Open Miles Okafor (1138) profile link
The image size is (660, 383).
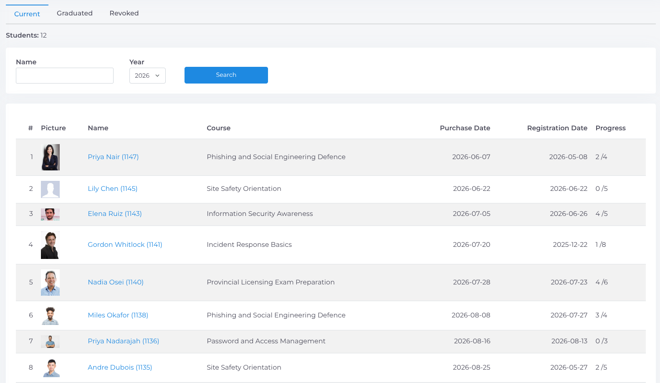click(118, 315)
